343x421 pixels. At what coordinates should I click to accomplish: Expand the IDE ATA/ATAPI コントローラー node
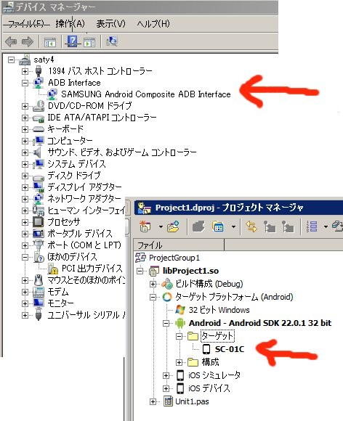pyautogui.click(x=25, y=118)
